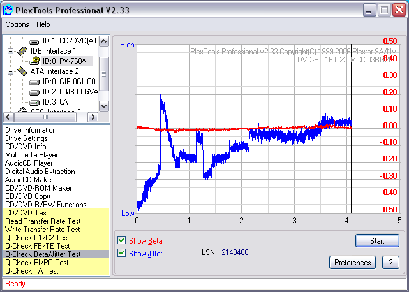Click the ID:3 0A drive icon

point(34,103)
